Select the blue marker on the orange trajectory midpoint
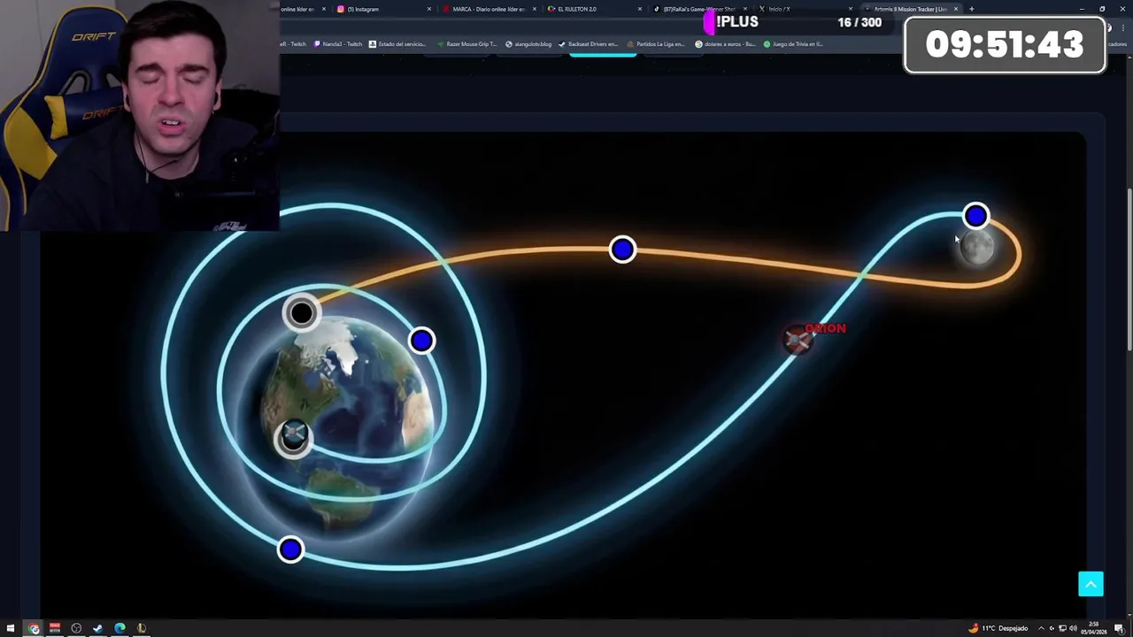Image resolution: width=1133 pixels, height=637 pixels. coord(622,249)
